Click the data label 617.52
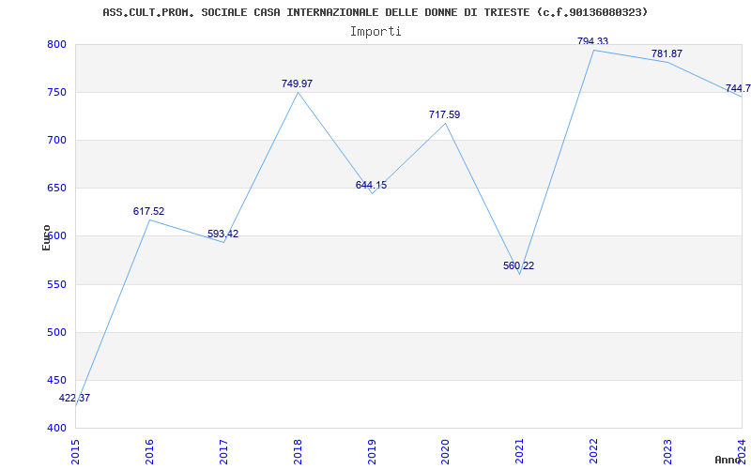 pyautogui.click(x=148, y=212)
